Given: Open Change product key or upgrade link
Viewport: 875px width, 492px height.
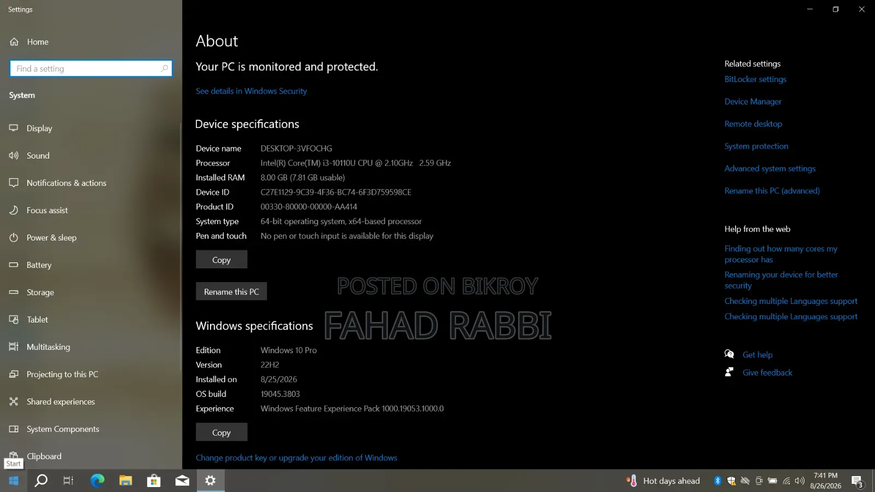Looking at the screenshot, I should coord(296,458).
